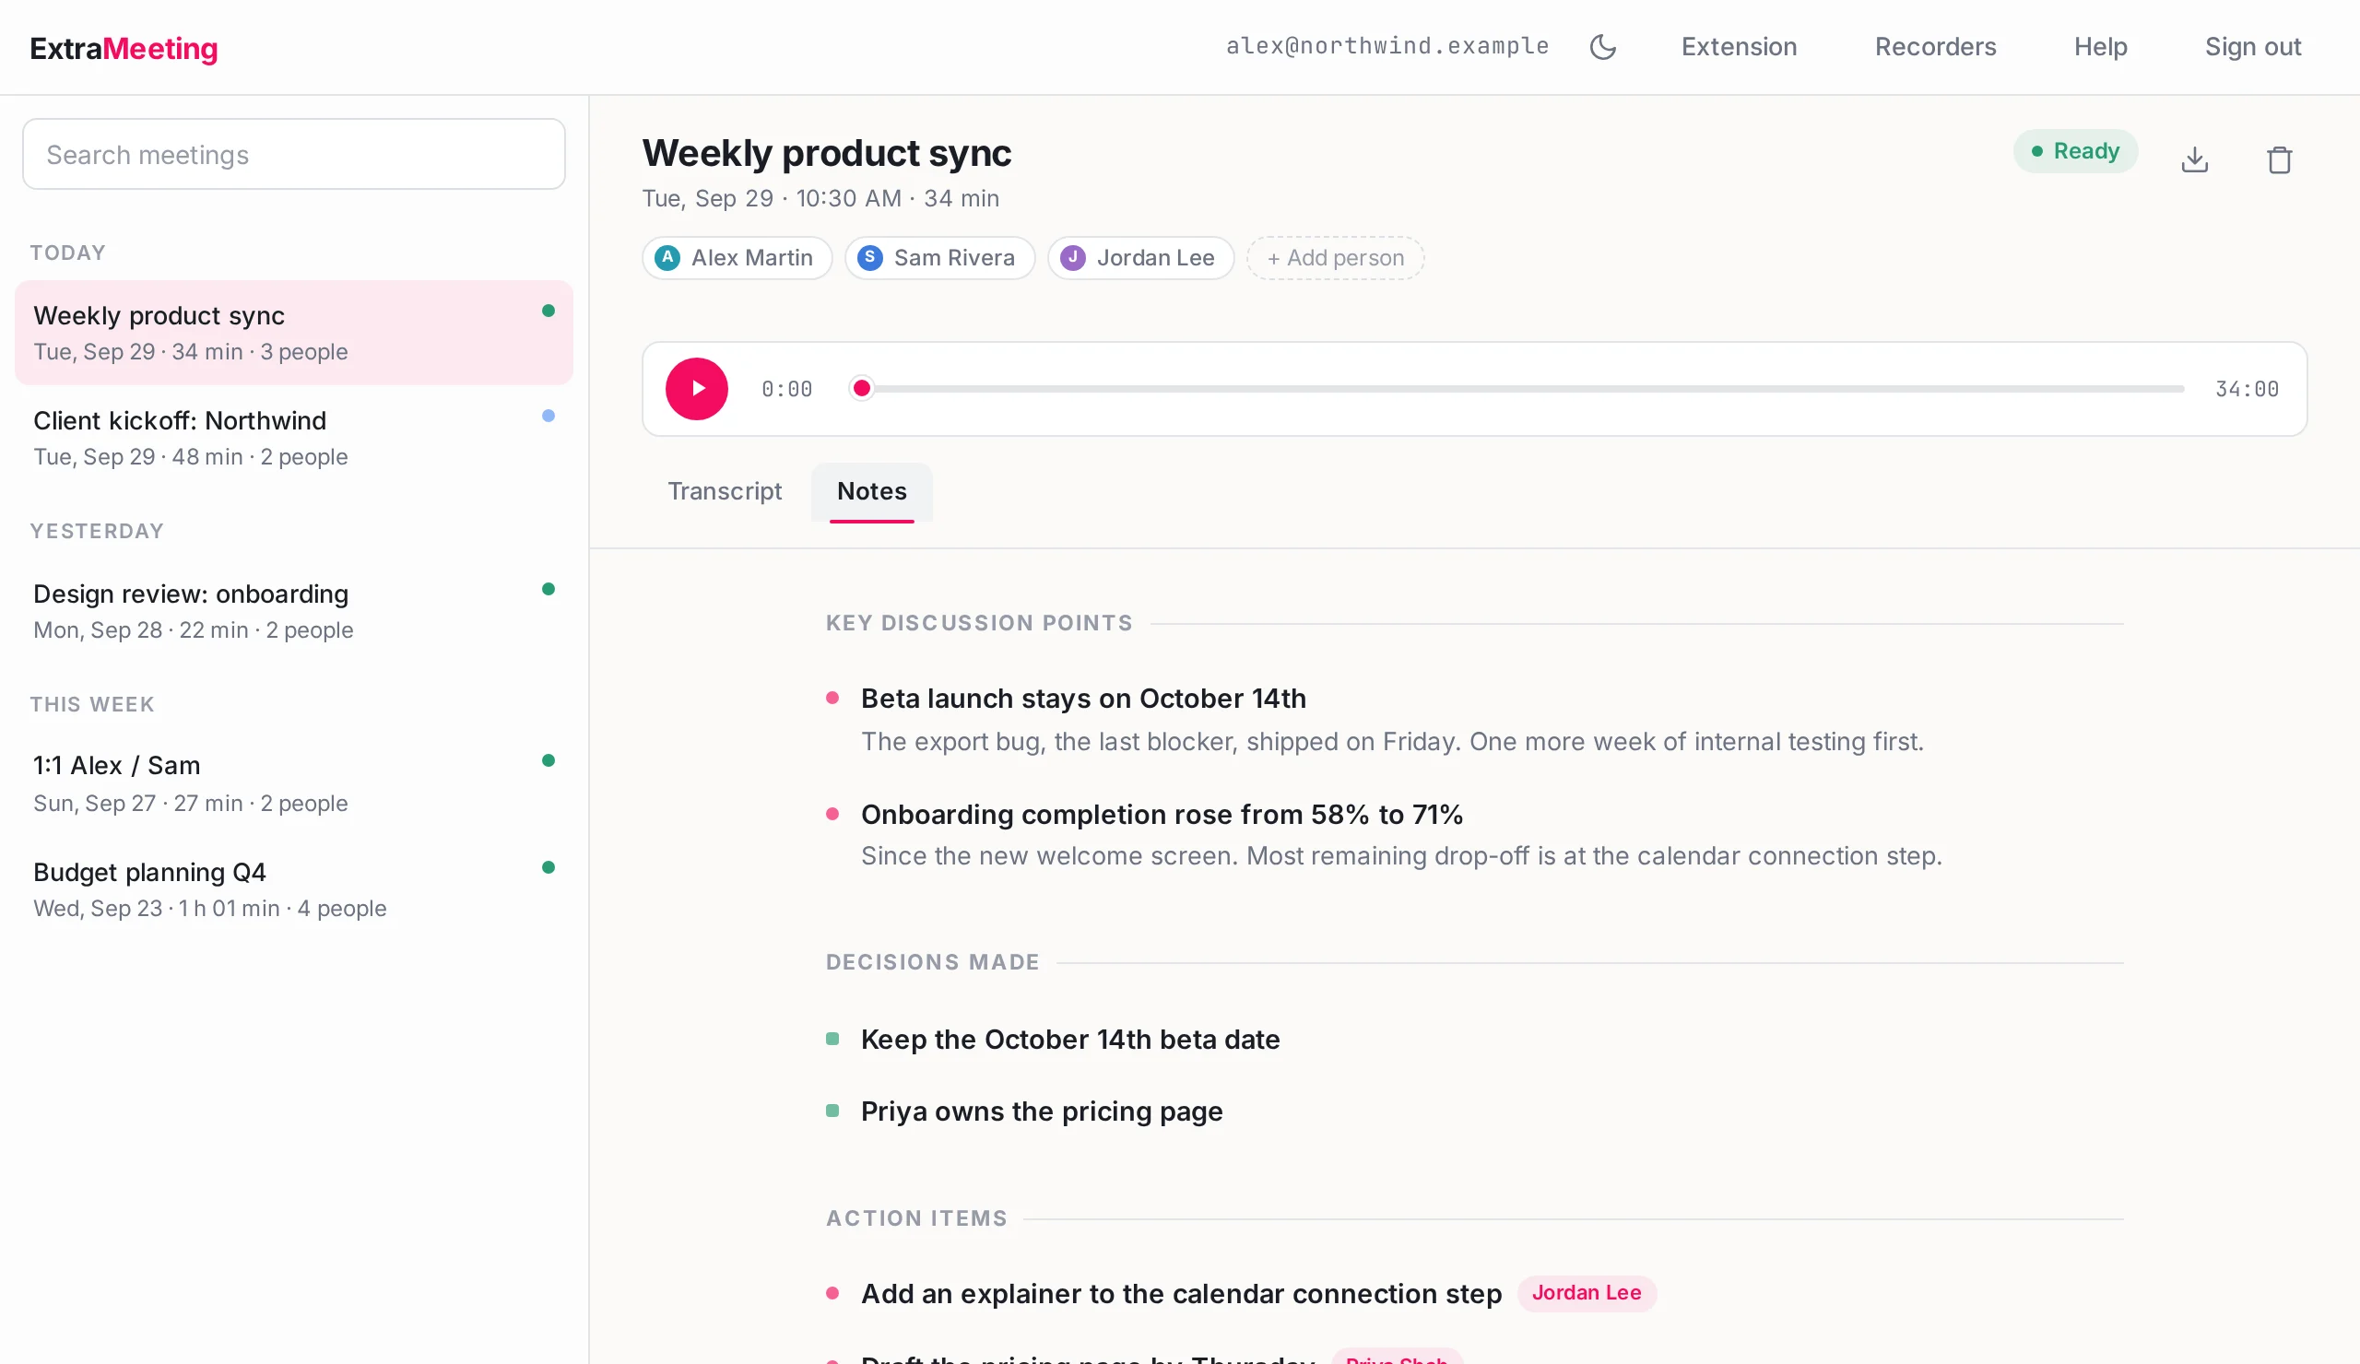The image size is (2360, 1364).
Task: Click the Tue, Sep 29 · 10:30 AM date line
Action: [x=820, y=198]
